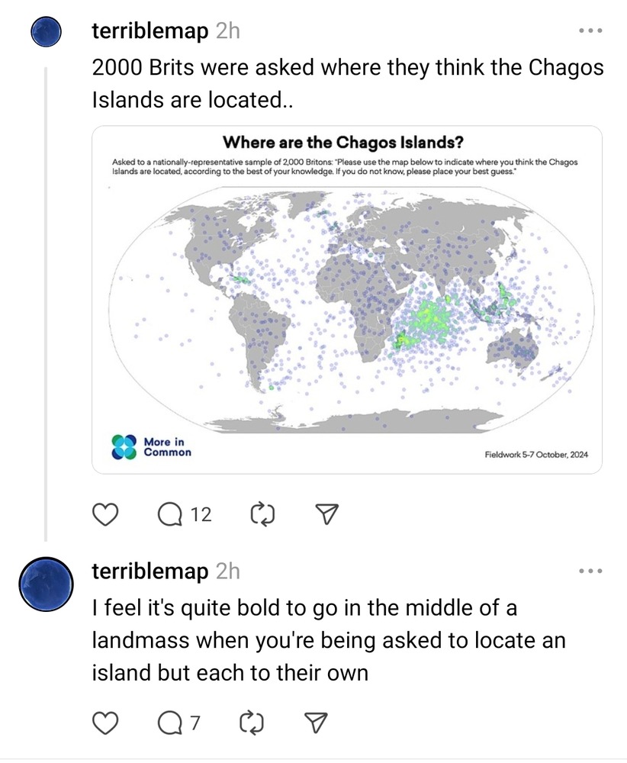Open more options for the map post
This screenshot has height=763, width=627.
coord(590,31)
